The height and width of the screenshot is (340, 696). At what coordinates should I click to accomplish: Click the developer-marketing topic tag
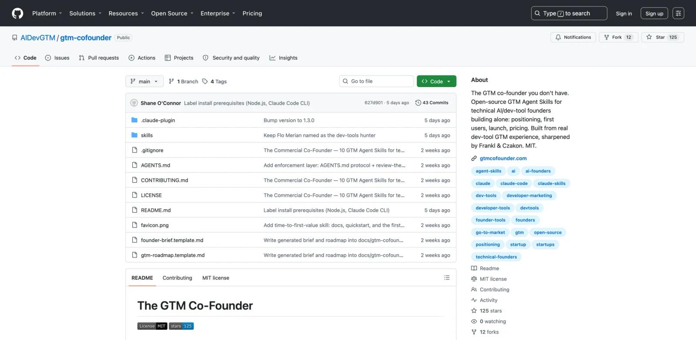click(x=529, y=195)
